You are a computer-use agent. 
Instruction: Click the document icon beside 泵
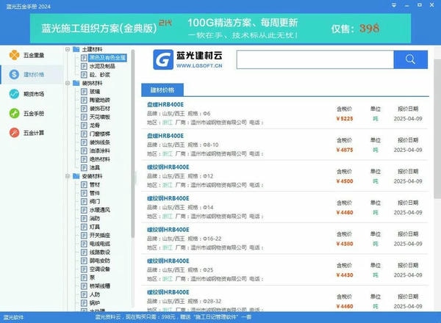(84, 277)
